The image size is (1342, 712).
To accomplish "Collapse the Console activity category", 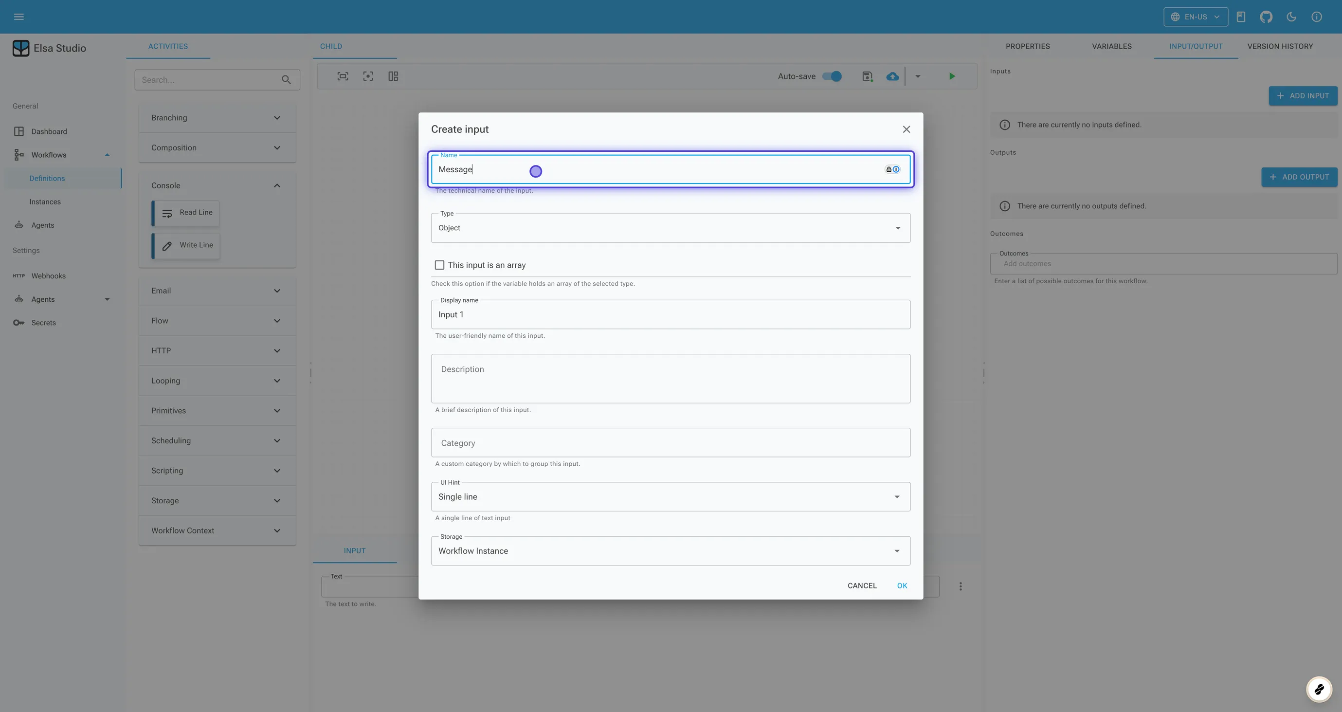I will point(217,185).
